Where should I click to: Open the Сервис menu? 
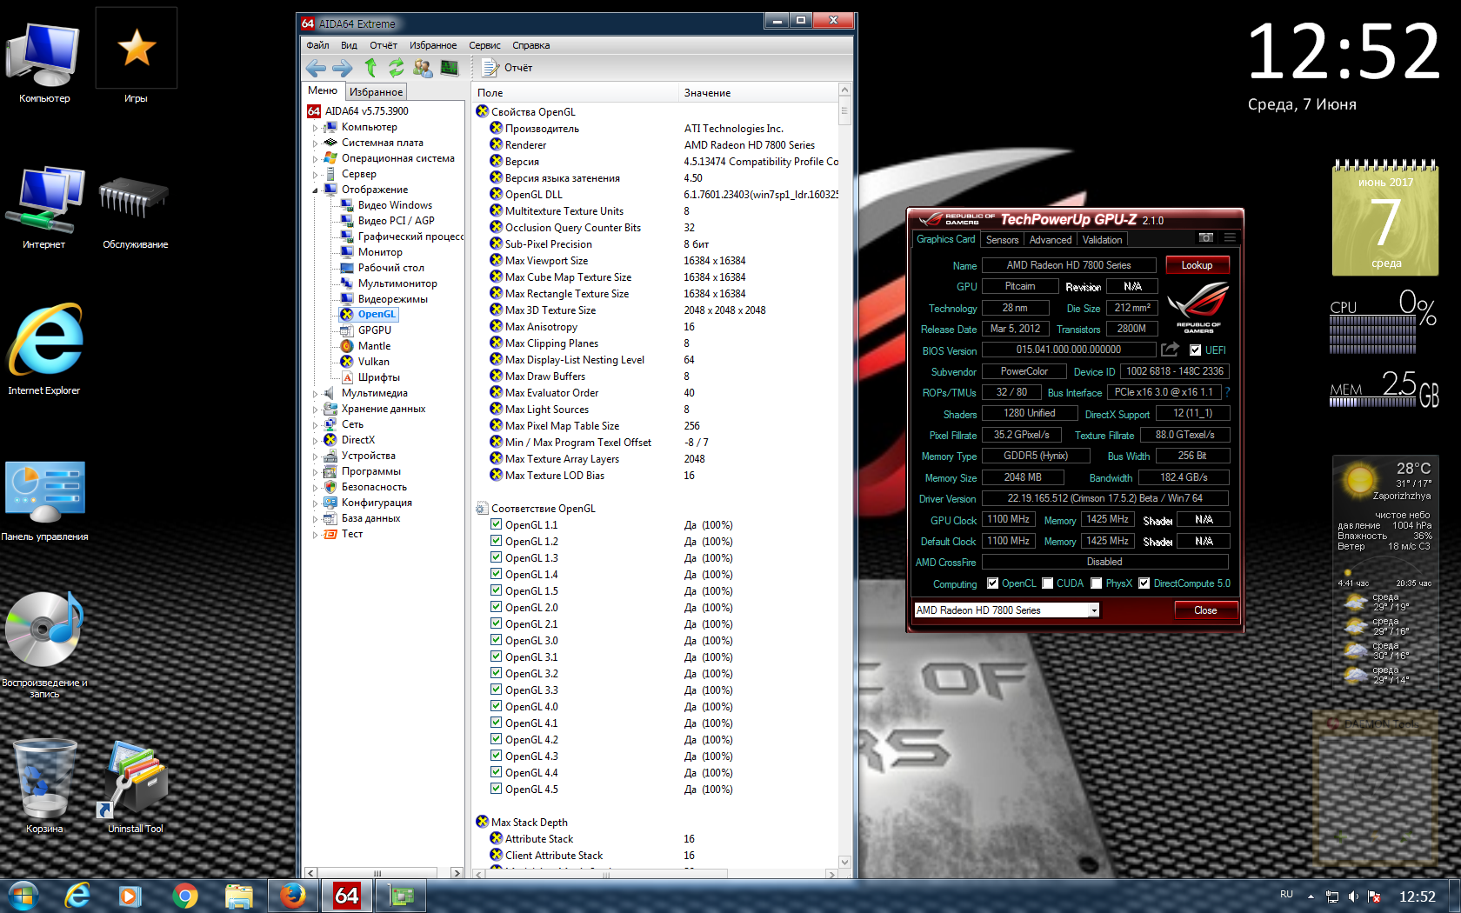484,45
